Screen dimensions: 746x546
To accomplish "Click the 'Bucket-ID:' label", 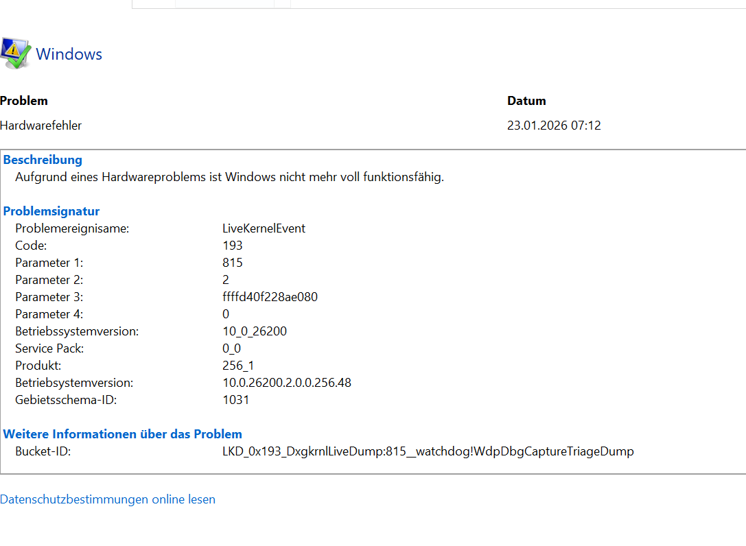I will tap(43, 451).
